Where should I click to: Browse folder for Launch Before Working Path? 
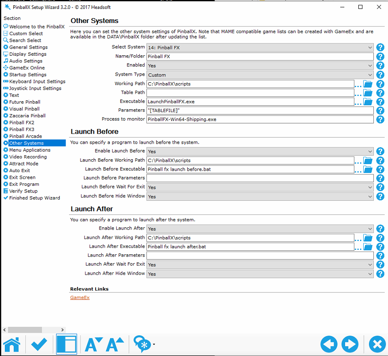(x=368, y=161)
